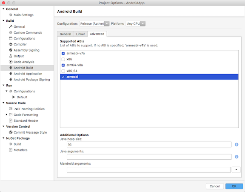Select Metadata under NuGet Package
This screenshot has height=192, width=245.
(x=20, y=150)
